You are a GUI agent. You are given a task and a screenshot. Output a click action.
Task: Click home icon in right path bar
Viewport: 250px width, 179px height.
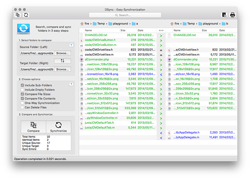[172, 24]
